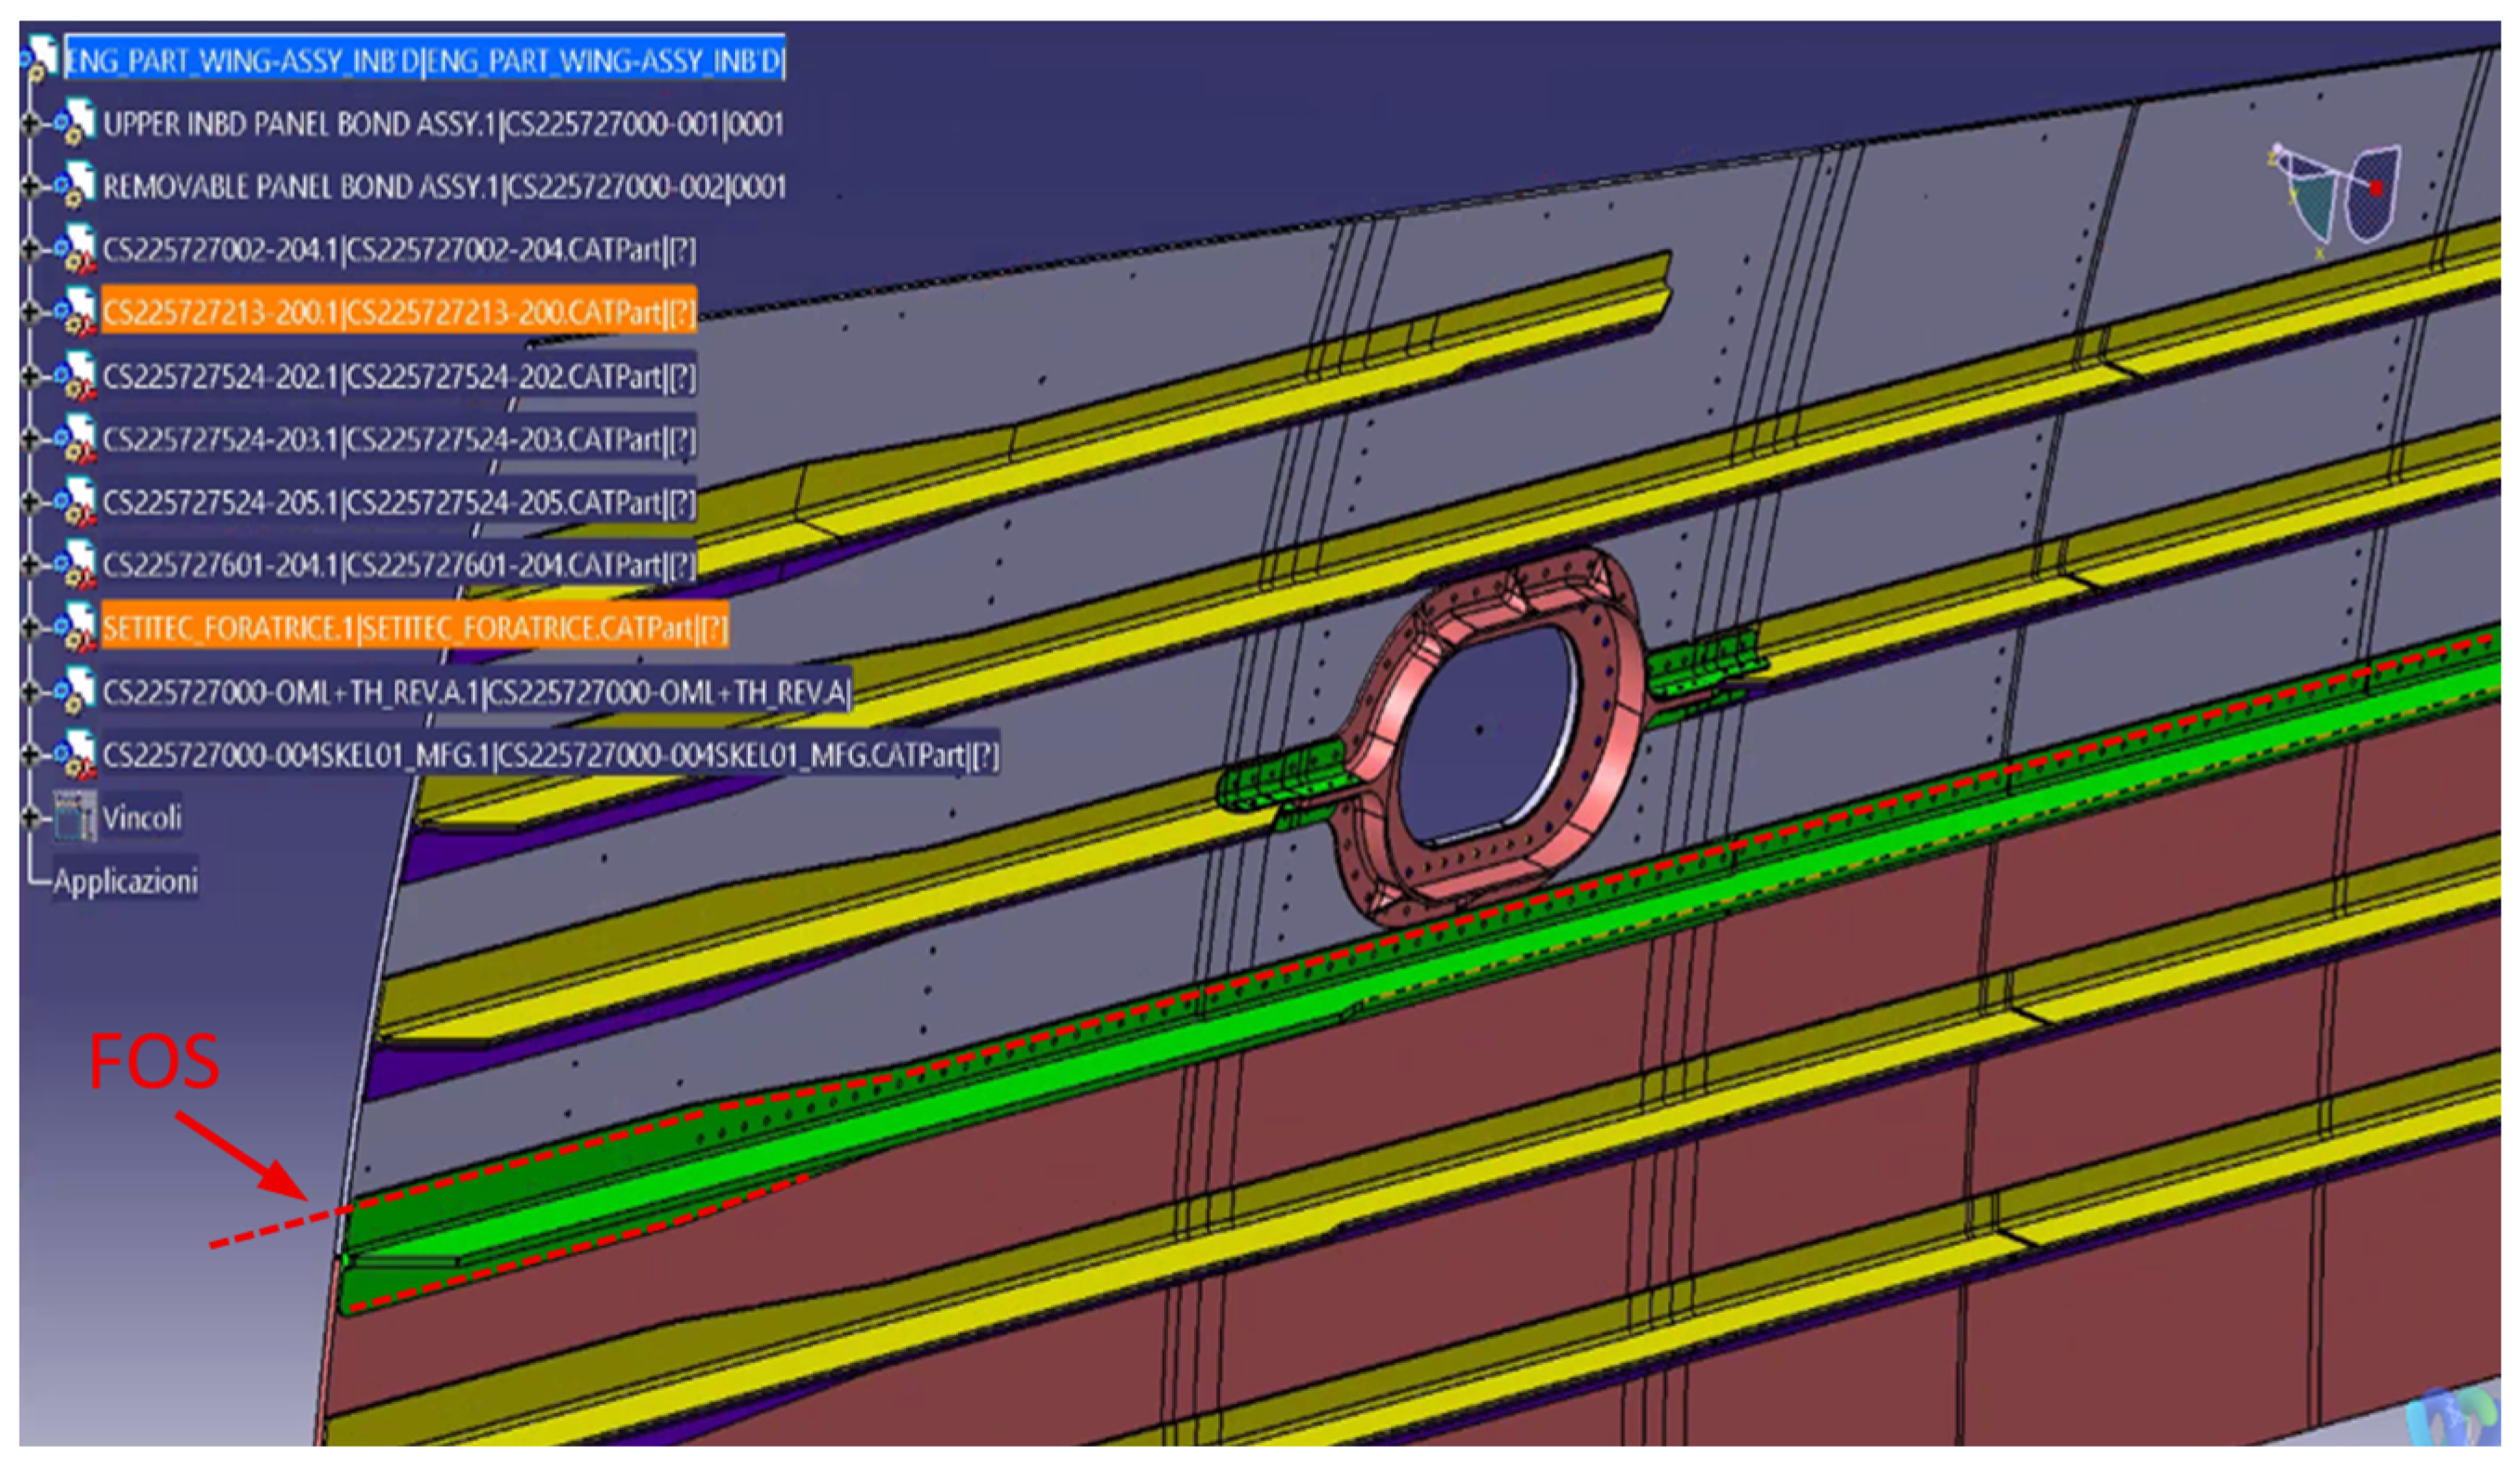Select the CS225727601-204.1 tree entry
This screenshot has height=1468, width=2520.
pyautogui.click(x=398, y=565)
